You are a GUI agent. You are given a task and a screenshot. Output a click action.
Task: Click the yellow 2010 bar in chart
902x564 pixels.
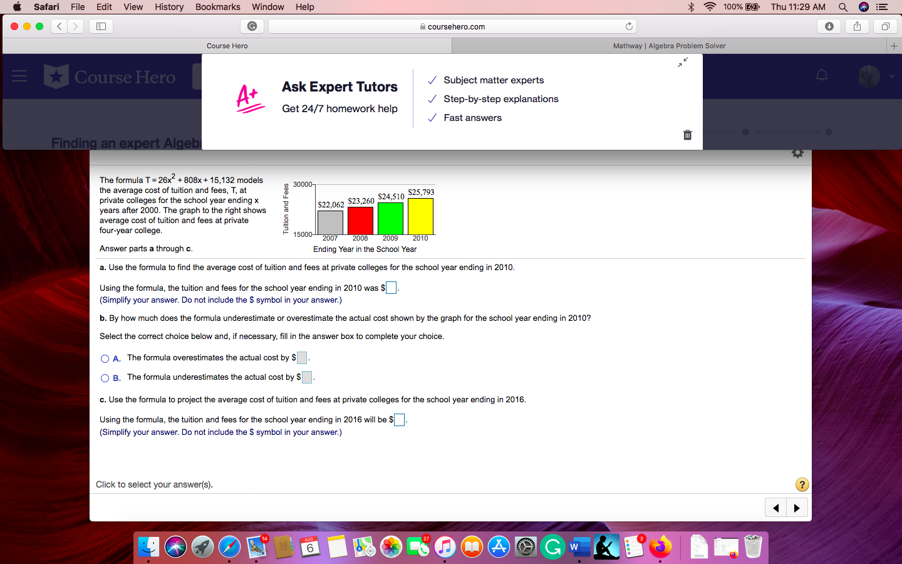(420, 216)
